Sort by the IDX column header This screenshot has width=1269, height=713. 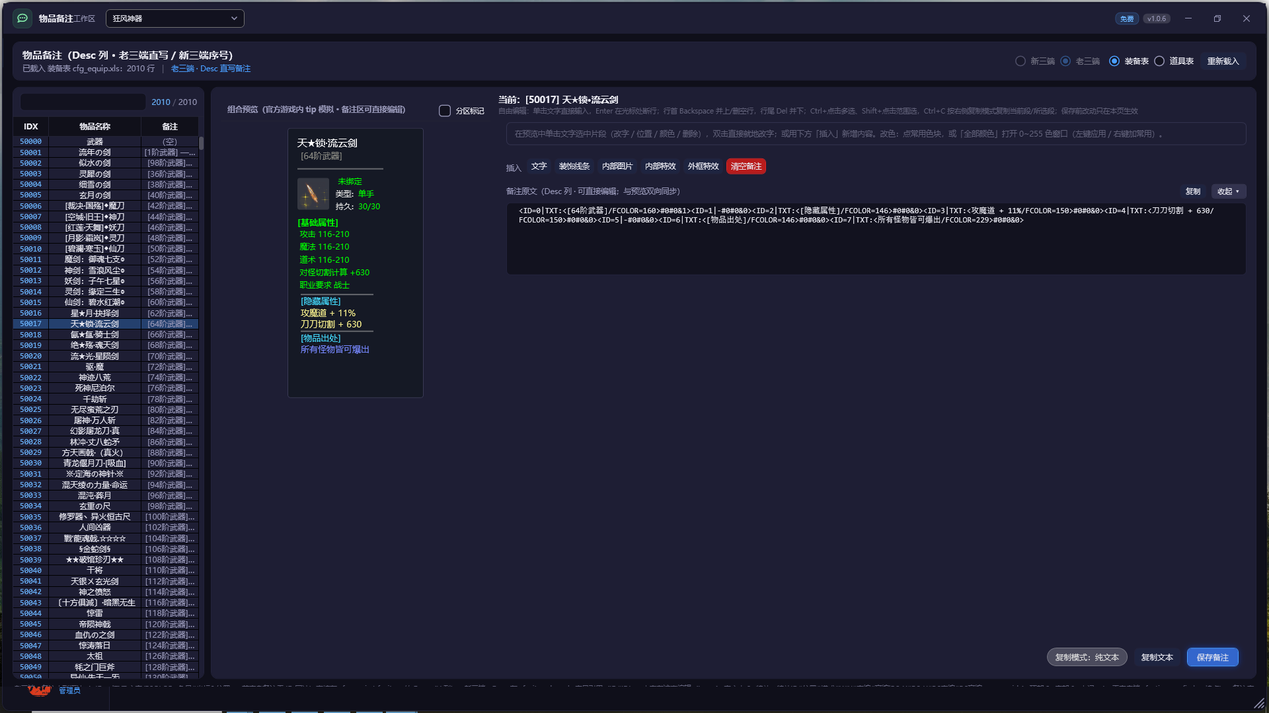click(x=31, y=126)
